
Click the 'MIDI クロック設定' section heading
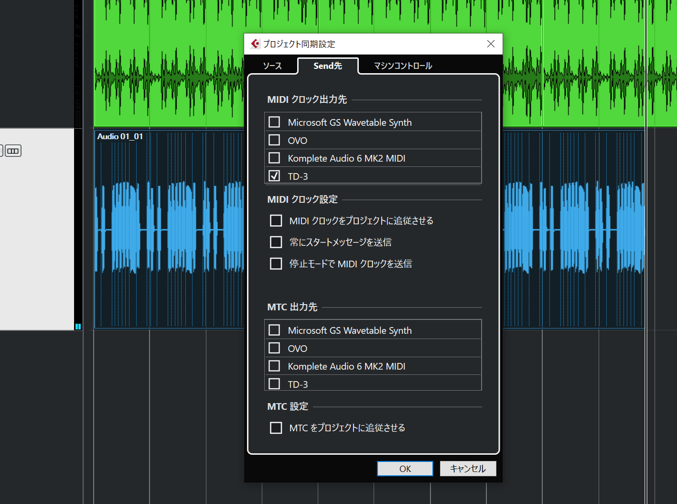[302, 199]
